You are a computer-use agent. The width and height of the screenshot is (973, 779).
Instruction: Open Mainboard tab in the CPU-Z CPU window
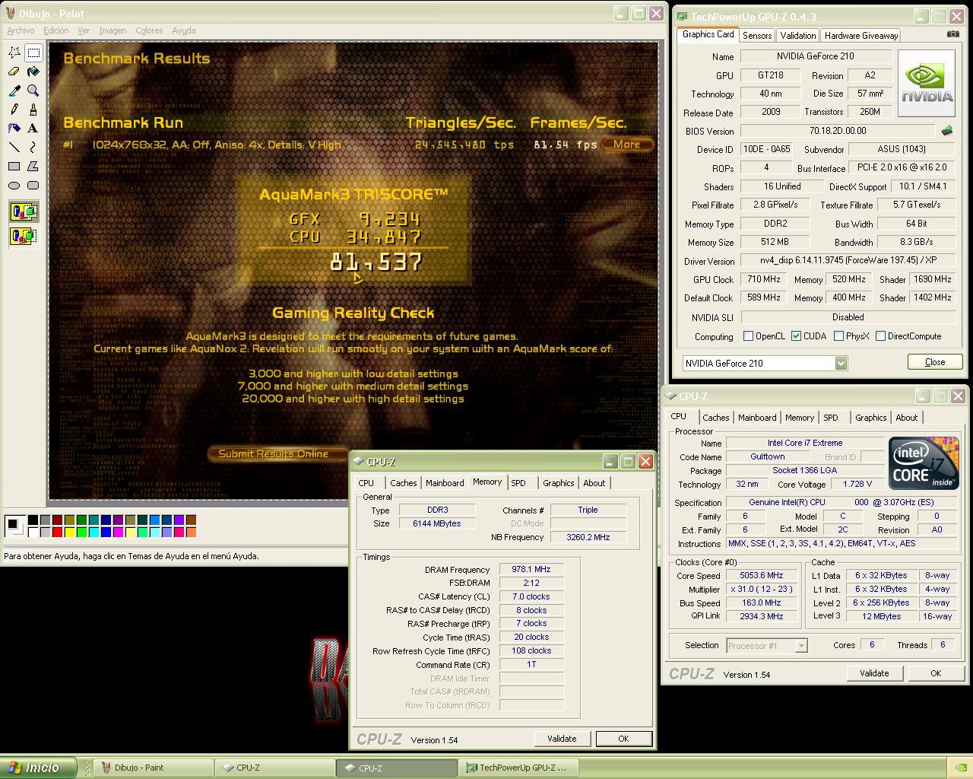[757, 418]
